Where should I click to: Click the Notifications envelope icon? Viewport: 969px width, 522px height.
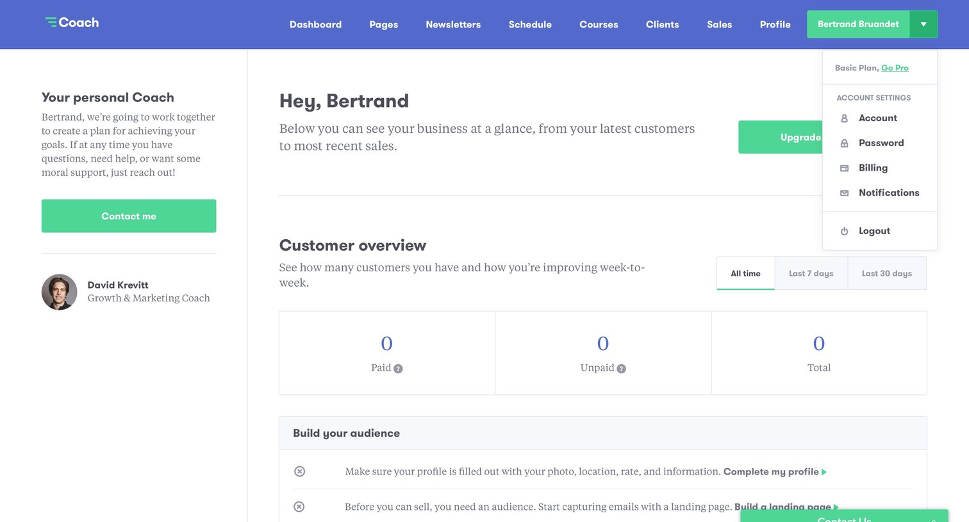844,193
